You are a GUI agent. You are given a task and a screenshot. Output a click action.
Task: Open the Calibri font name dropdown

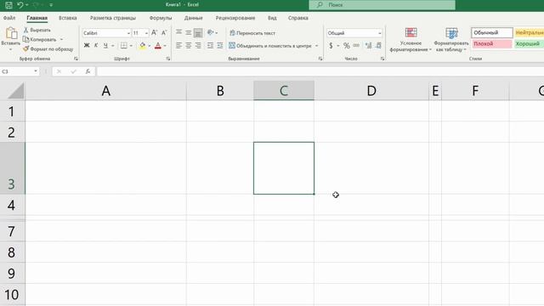click(x=128, y=33)
